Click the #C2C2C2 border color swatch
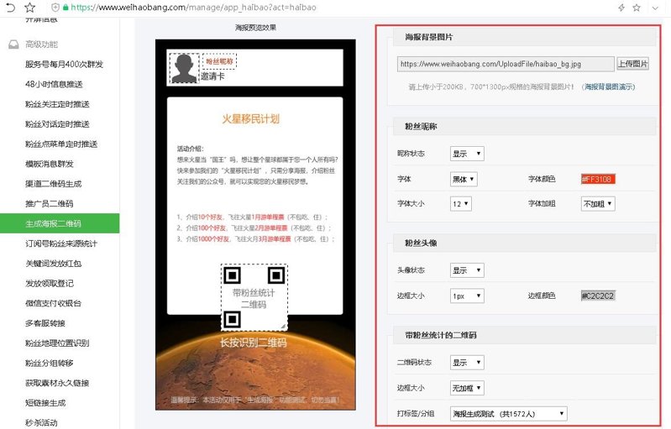Viewport: 671px width, 429px height. pos(598,296)
